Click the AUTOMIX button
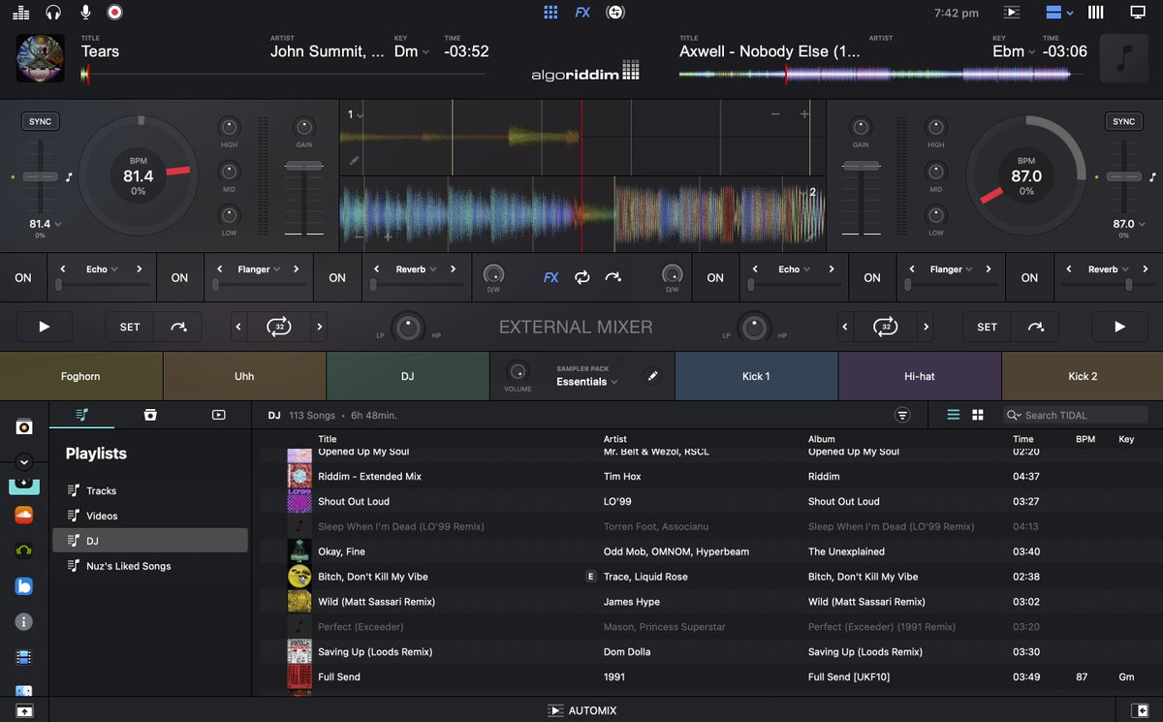Viewport: 1163px width, 722px height. [x=581, y=710]
